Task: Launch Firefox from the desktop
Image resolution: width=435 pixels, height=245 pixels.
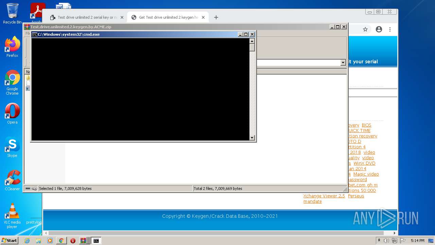Action: point(12,47)
